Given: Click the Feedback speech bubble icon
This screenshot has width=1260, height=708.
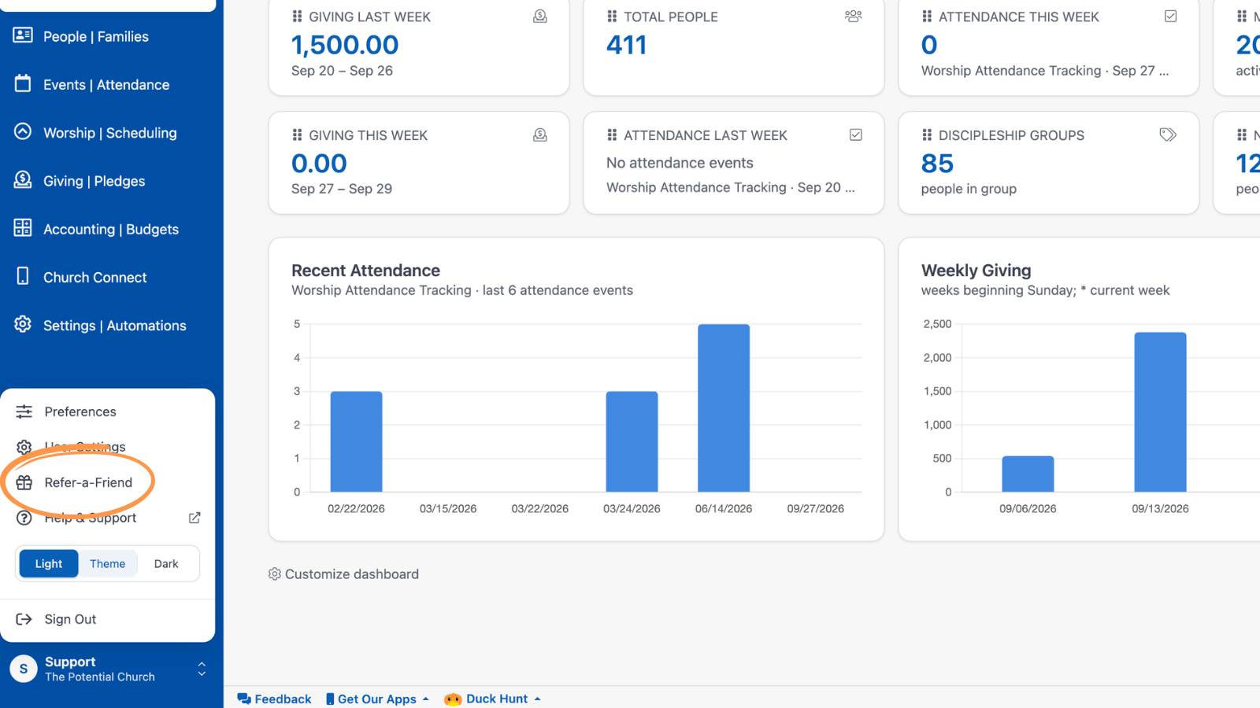Looking at the screenshot, I should tap(244, 699).
